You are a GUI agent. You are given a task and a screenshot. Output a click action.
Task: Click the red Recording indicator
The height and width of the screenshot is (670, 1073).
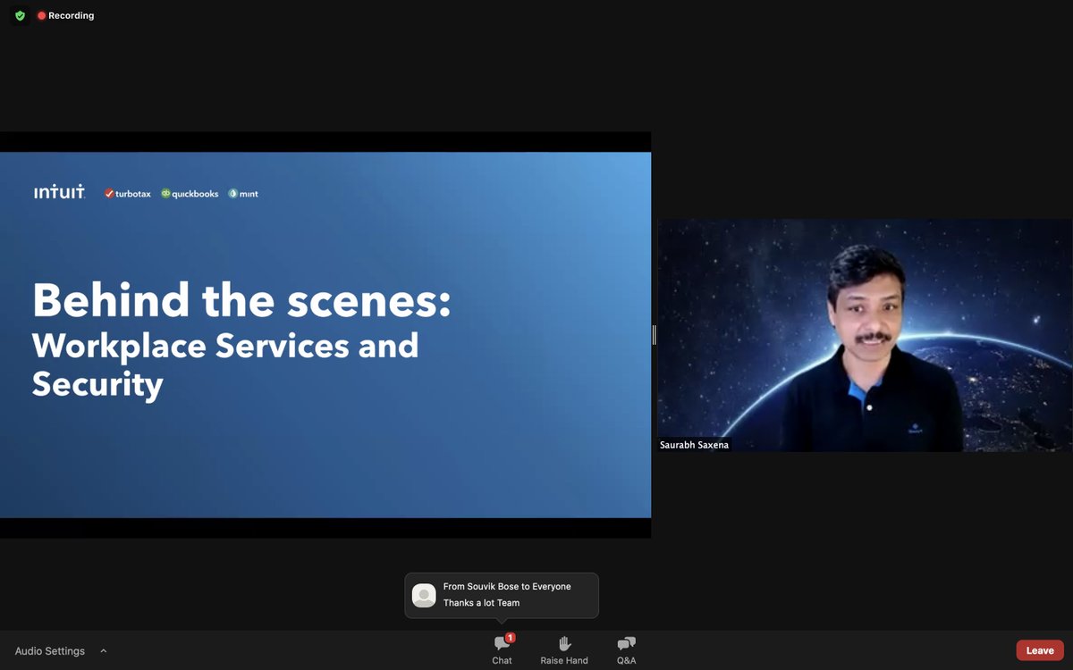click(x=66, y=16)
